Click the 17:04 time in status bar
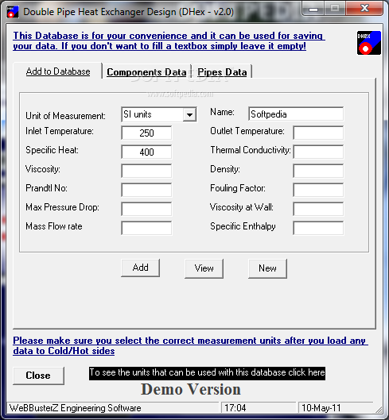389x420 pixels. click(x=235, y=408)
